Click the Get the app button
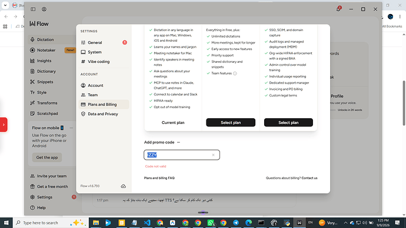The image size is (406, 228). click(x=47, y=157)
